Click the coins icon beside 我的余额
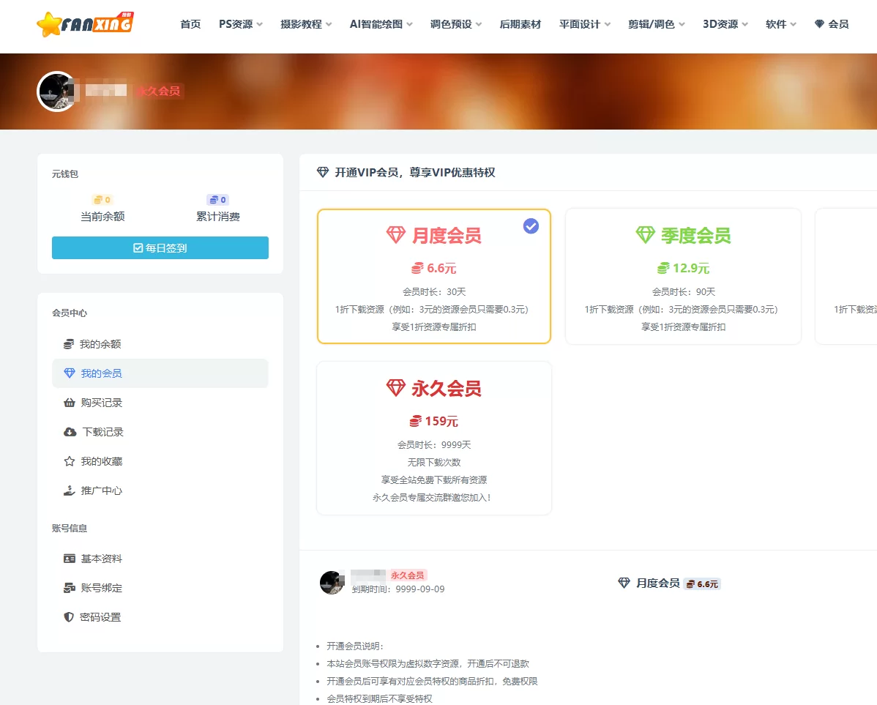The width and height of the screenshot is (877, 705). click(69, 344)
